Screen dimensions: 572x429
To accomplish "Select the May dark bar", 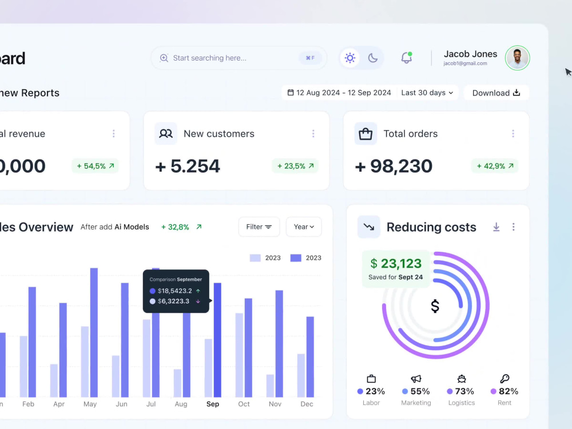I will click(x=94, y=333).
